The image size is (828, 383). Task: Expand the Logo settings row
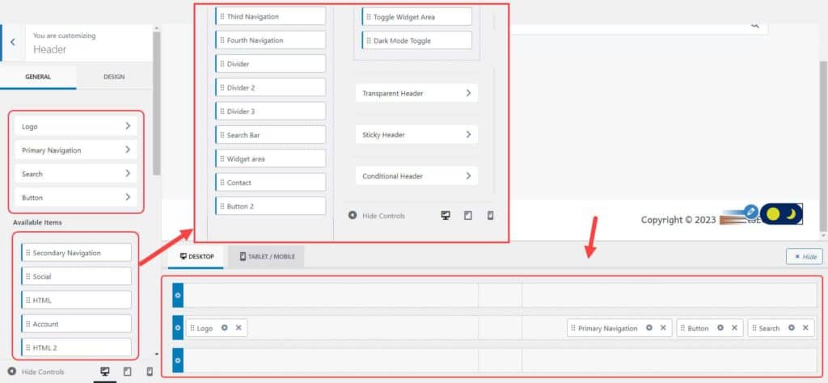pyautogui.click(x=76, y=126)
